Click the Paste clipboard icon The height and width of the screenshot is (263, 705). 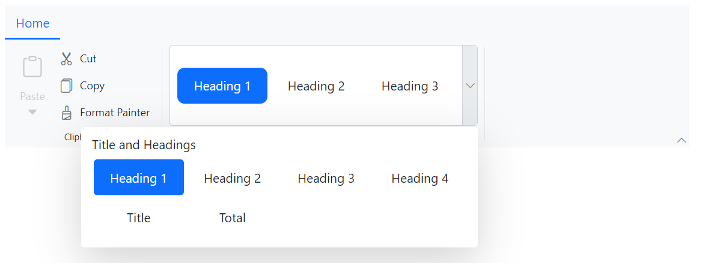[x=32, y=66]
